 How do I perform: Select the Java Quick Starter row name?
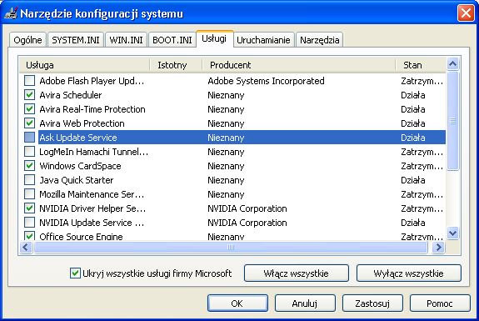click(77, 180)
